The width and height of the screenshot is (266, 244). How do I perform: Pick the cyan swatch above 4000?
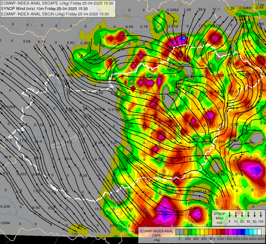(251, 232)
